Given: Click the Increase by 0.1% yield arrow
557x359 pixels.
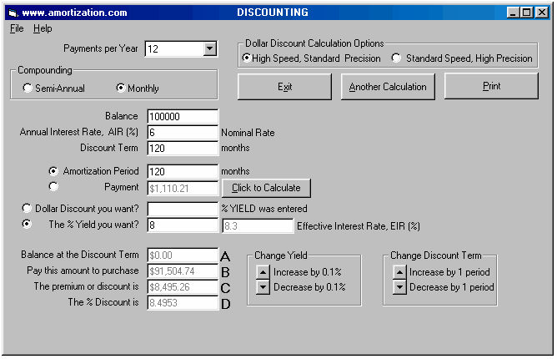Looking at the screenshot, I should 263,271.
